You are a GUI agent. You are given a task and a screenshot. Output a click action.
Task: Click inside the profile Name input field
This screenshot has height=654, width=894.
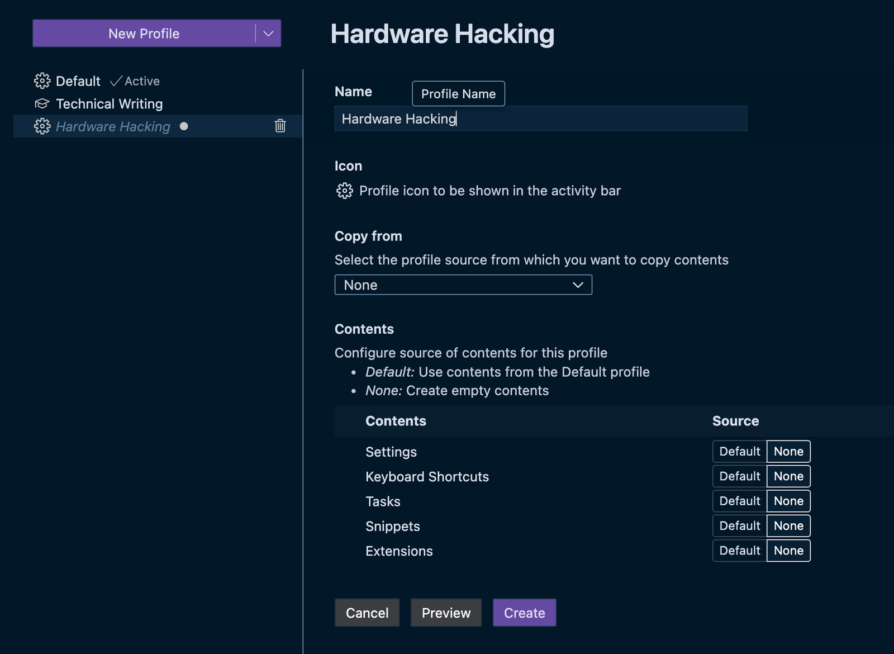pos(540,119)
